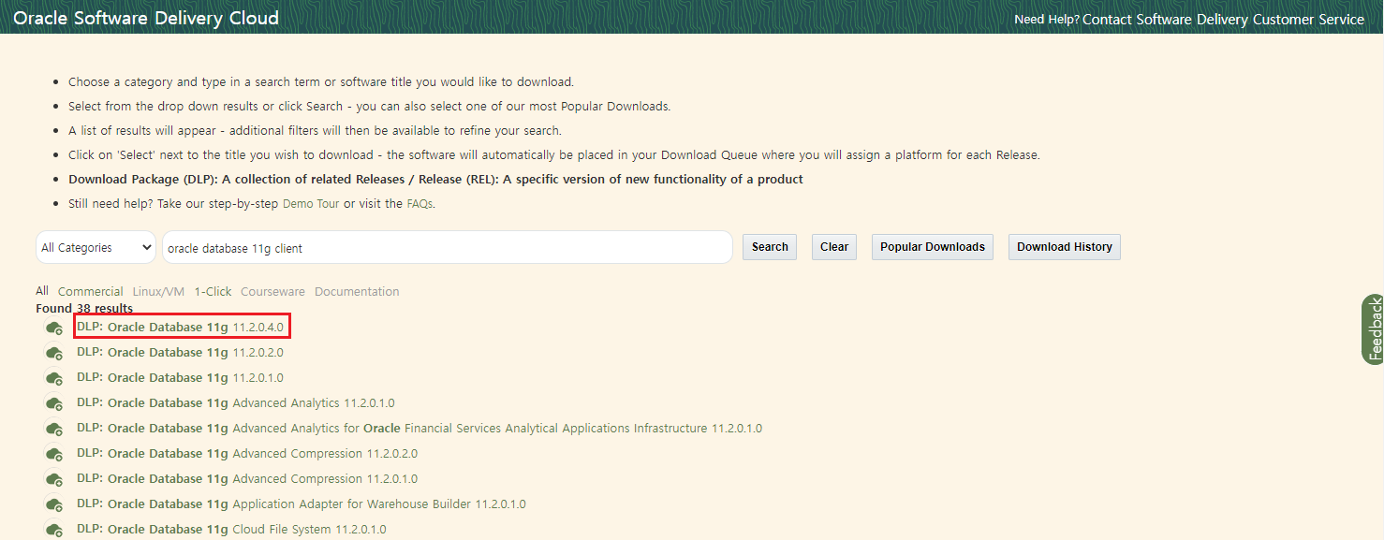
Task: Filter results by Courseware
Action: (x=272, y=292)
